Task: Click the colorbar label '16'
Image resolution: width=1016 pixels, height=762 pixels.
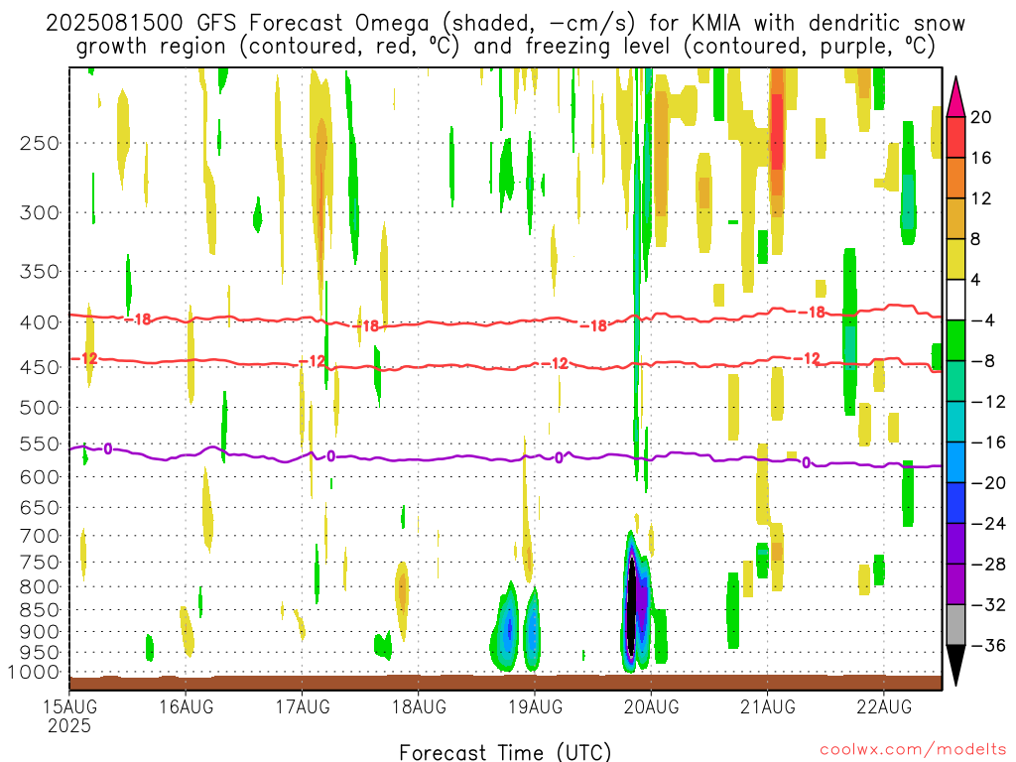Action: coord(981,158)
